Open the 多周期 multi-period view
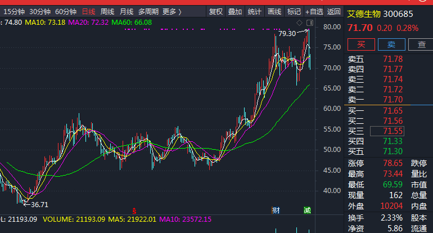433x233 pixels. 148,12
